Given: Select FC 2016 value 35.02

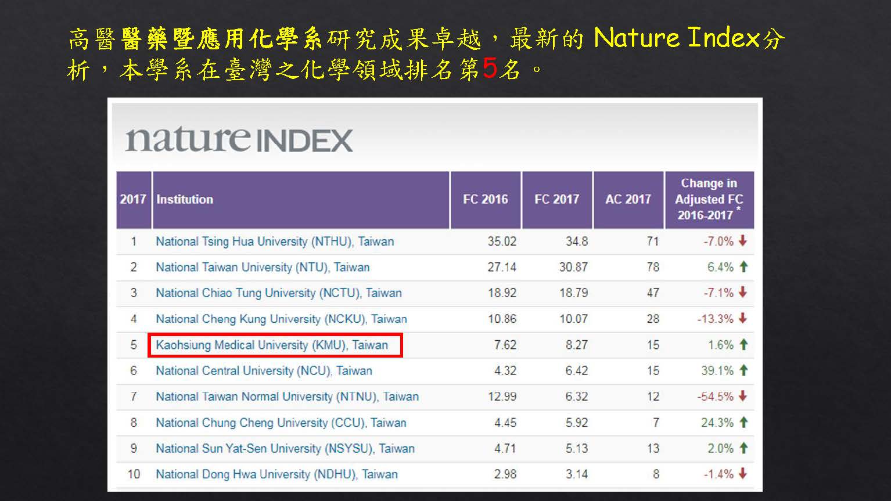Looking at the screenshot, I should click(502, 242).
